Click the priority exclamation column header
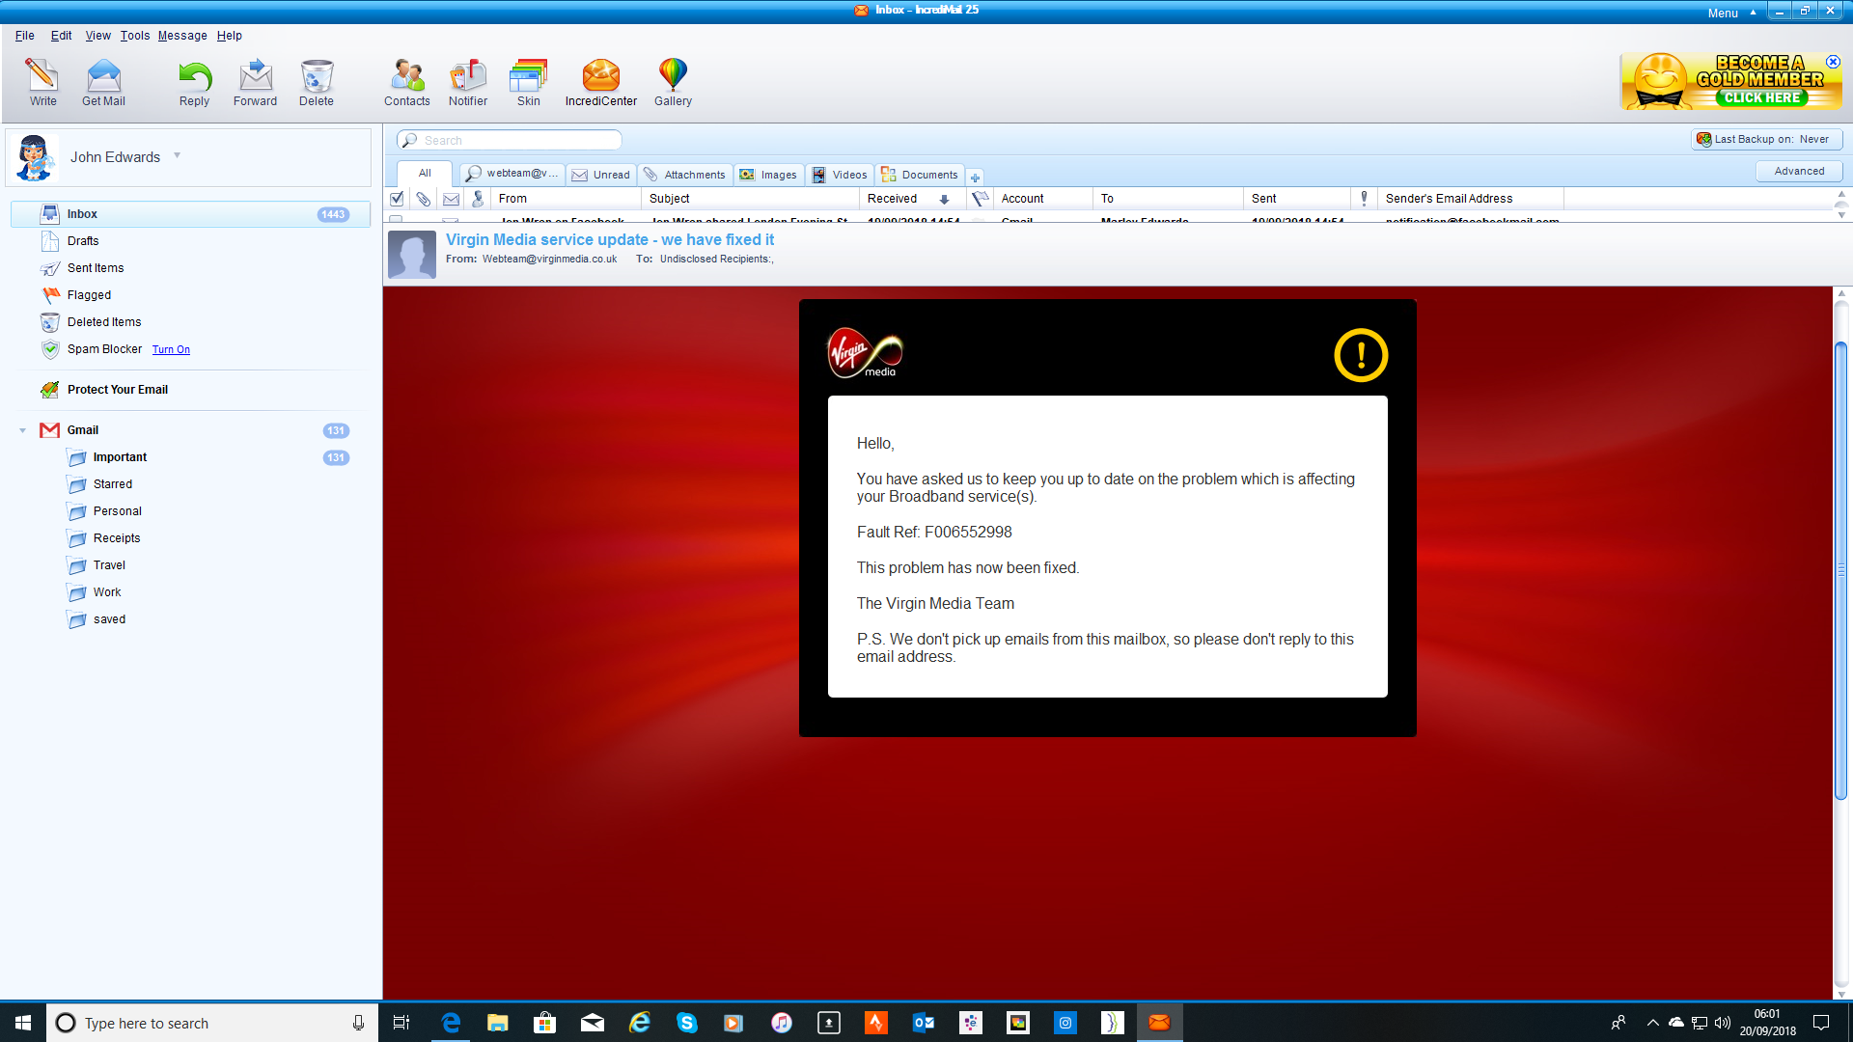Screen dimensions: 1853x1042 [1364, 199]
